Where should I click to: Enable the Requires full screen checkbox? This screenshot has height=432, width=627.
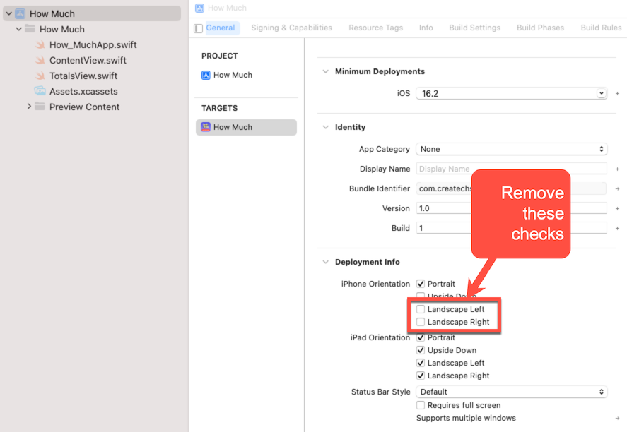pos(421,405)
